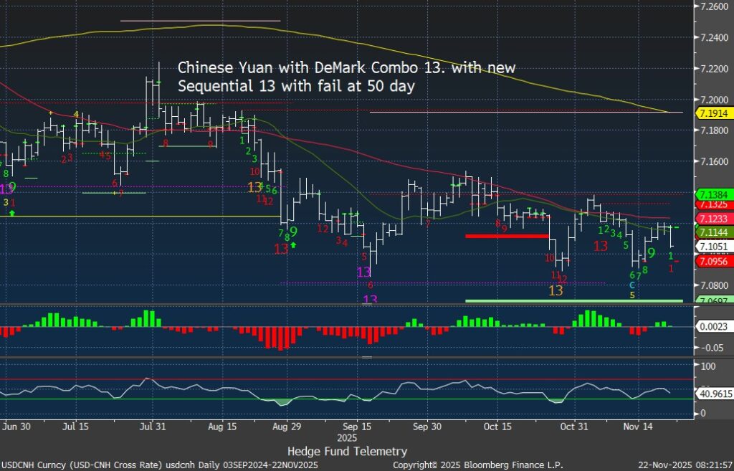
Task: Click the red 13 near Oct 31
Action: click(601, 246)
